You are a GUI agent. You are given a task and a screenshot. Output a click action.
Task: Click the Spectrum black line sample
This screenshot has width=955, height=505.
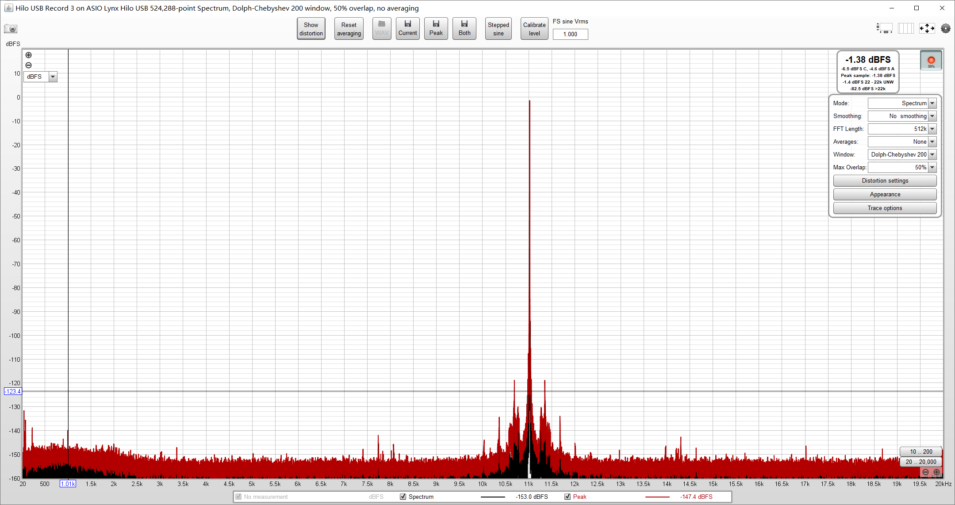point(493,497)
